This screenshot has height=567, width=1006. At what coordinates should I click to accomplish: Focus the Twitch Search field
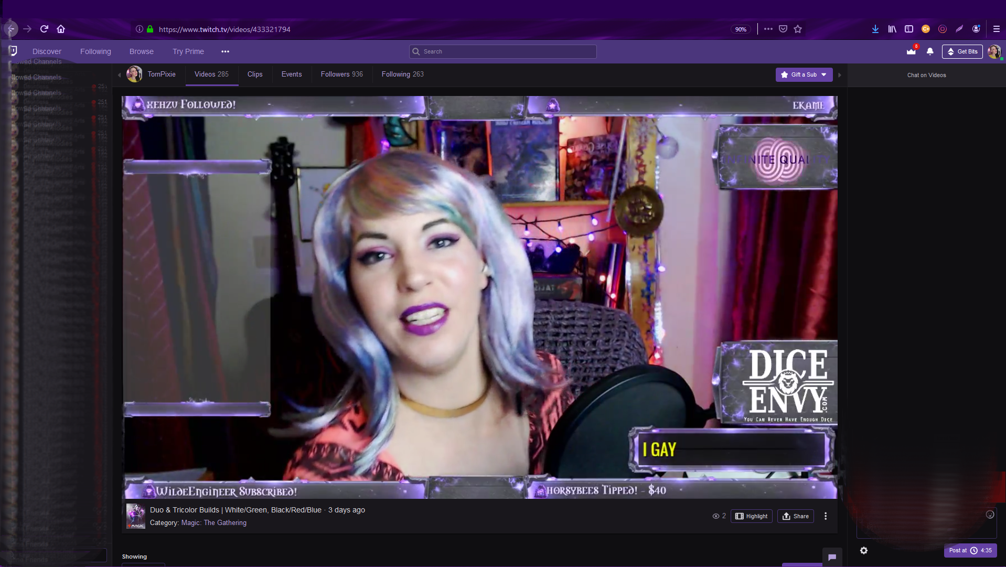tap(502, 51)
